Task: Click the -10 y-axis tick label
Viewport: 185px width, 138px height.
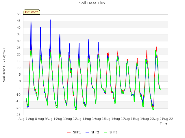Action: tap(18, 95)
